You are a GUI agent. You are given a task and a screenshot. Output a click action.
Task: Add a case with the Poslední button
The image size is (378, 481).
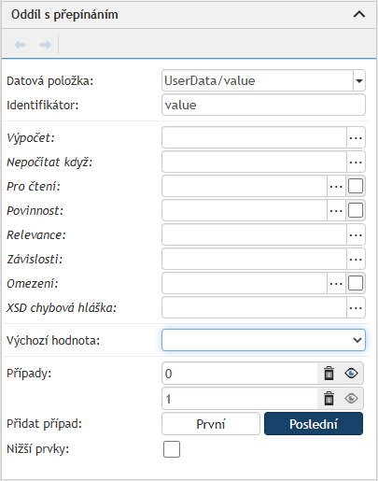[314, 424]
